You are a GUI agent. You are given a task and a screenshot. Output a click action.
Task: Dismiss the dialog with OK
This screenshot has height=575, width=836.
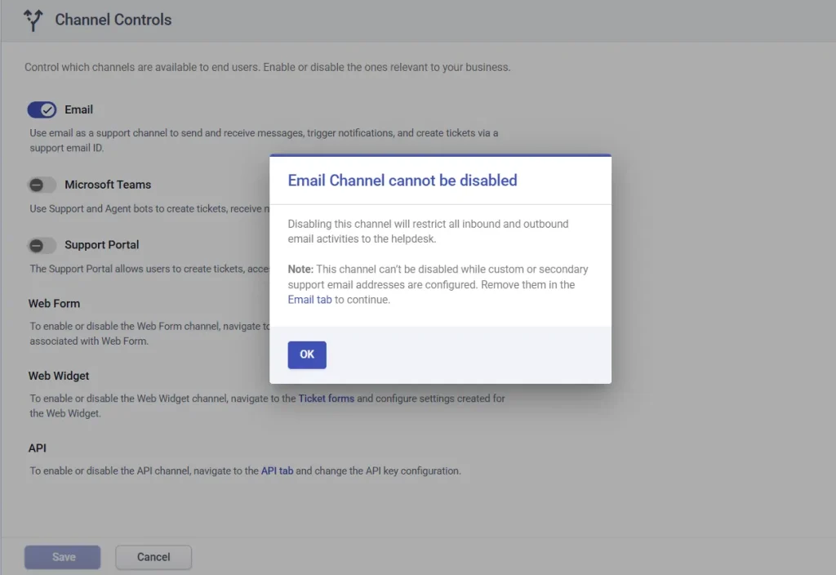(x=306, y=354)
